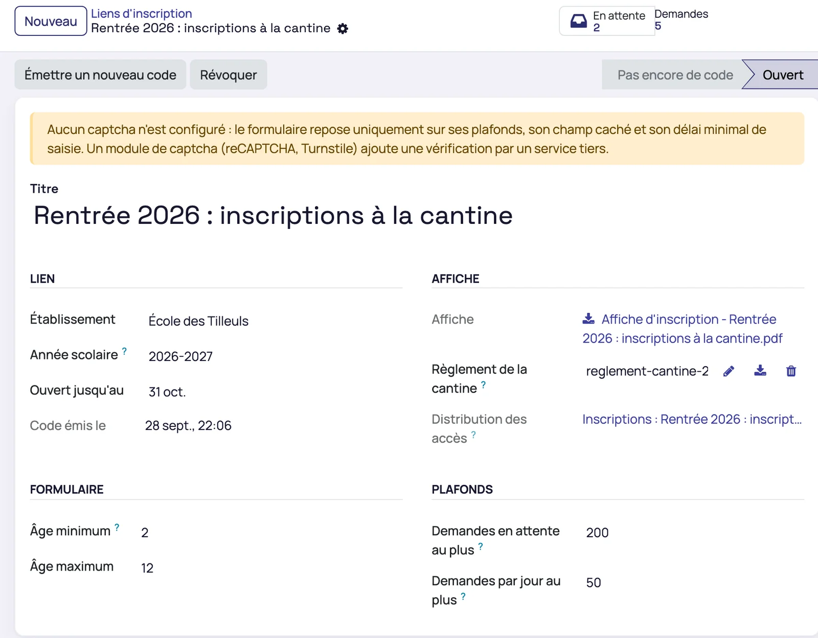Click the captcha warning banner text
The height and width of the screenshot is (638, 818).
(x=406, y=139)
